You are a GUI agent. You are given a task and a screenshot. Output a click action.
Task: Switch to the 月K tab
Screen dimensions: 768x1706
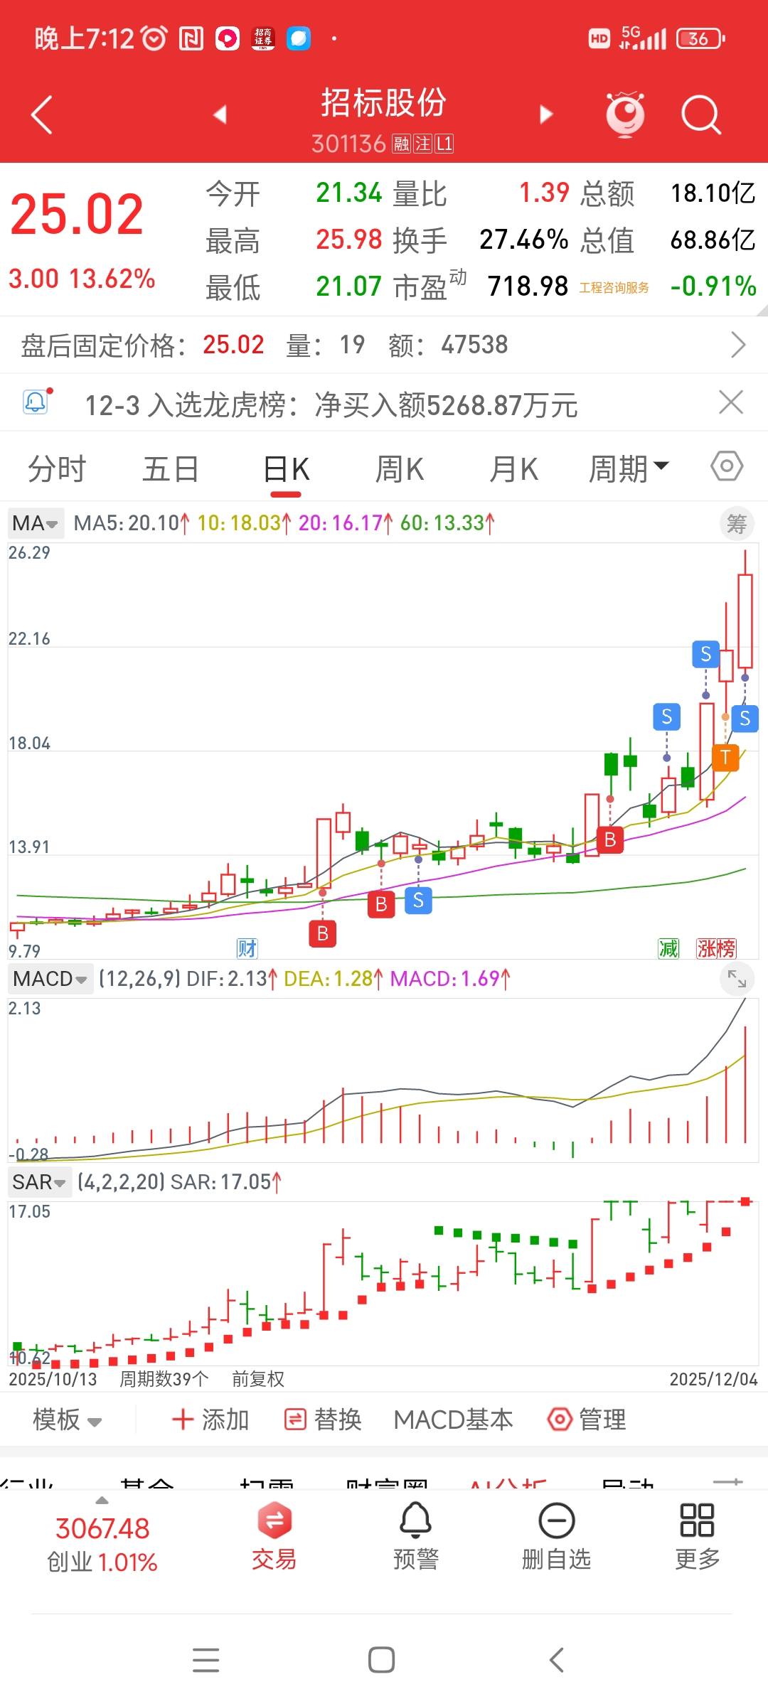513,469
